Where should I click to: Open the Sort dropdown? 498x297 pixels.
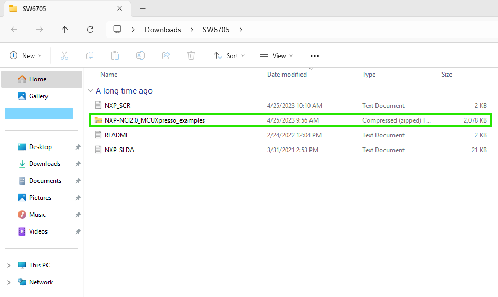click(229, 55)
